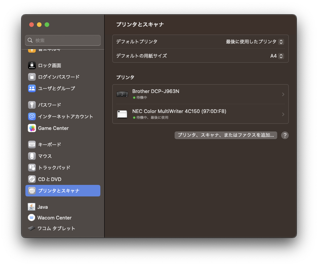Click the プリンタとスキャナ printer icon in the sidebar
Screen dimensions: 318x266
point(32,191)
